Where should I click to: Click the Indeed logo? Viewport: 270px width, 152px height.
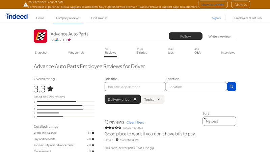click(x=17, y=16)
